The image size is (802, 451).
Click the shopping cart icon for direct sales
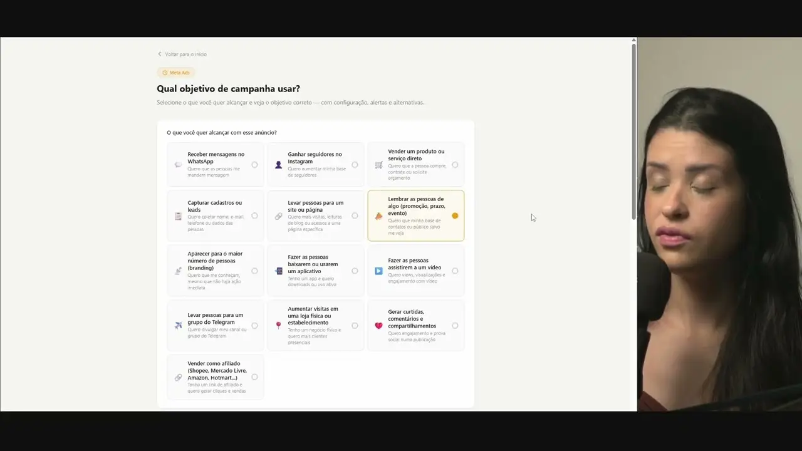pyautogui.click(x=378, y=165)
